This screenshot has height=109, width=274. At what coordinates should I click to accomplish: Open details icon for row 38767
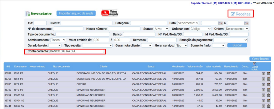(263, 73)
